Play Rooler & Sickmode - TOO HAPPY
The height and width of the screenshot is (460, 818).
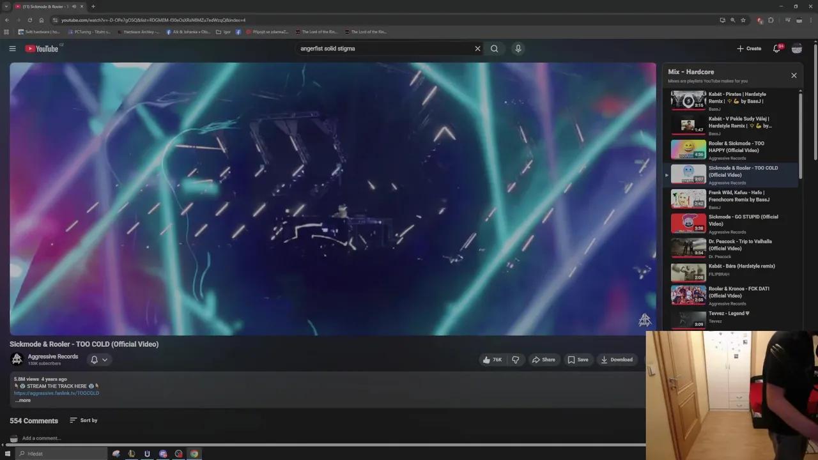tap(731, 150)
